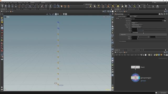Click the End value slider

pyautogui.click(x=152, y=31)
